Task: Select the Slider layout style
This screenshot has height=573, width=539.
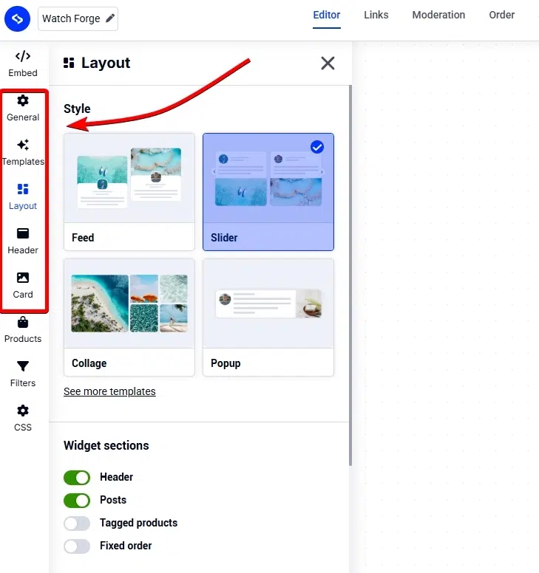Action: point(268,192)
